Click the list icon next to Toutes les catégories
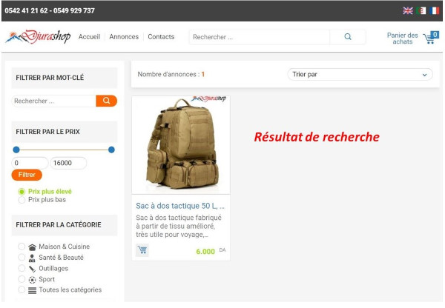This screenshot has width=445, height=308. pyautogui.click(x=33, y=290)
